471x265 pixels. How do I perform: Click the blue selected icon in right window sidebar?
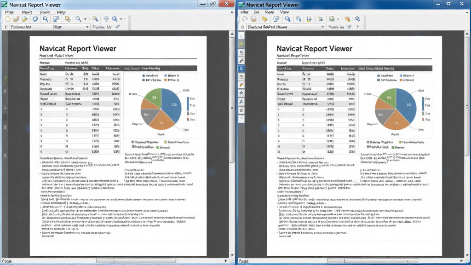point(241,69)
